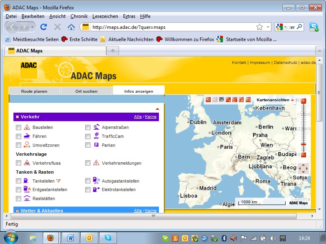
Task: Click the Verkehrsmeldungen warning triangle icon
Action: [96, 163]
